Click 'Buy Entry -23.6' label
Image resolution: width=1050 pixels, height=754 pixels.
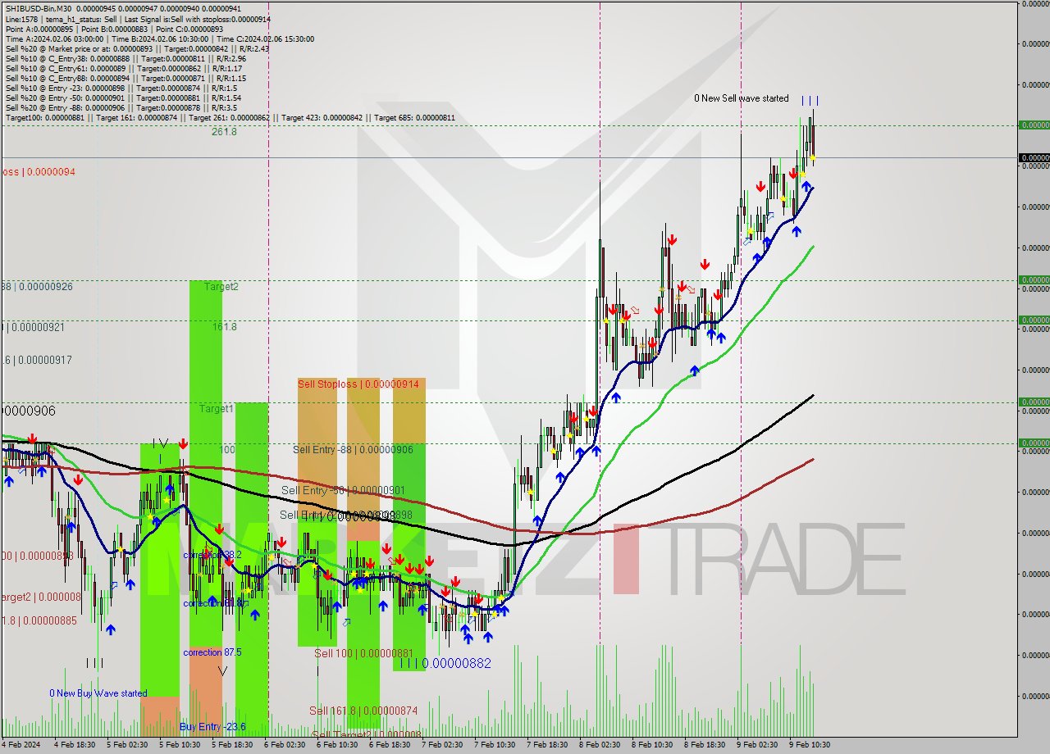212,727
